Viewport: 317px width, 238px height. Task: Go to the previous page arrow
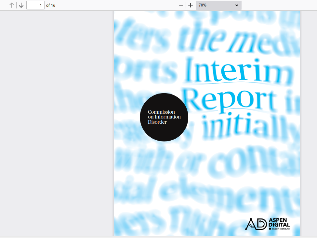[x=12, y=5]
